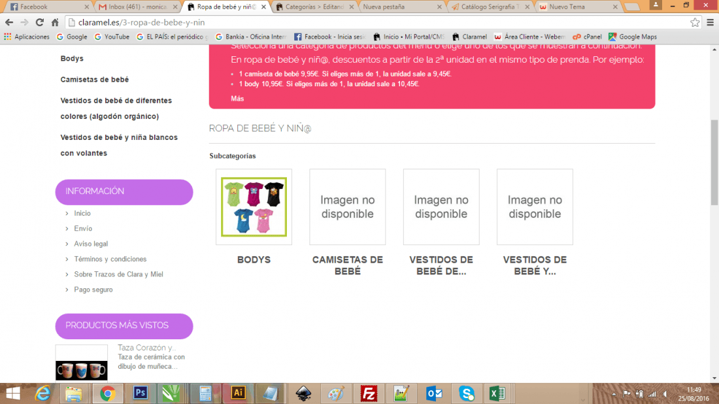Go back with the browser back arrow
This screenshot has height=404, width=719.
[9, 22]
